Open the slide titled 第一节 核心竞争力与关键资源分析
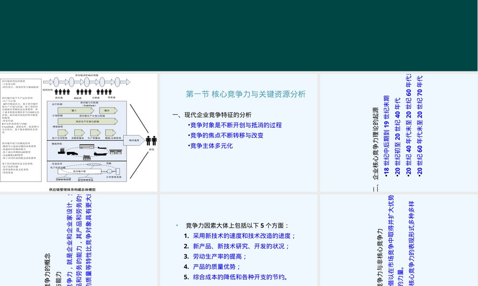 (239, 133)
